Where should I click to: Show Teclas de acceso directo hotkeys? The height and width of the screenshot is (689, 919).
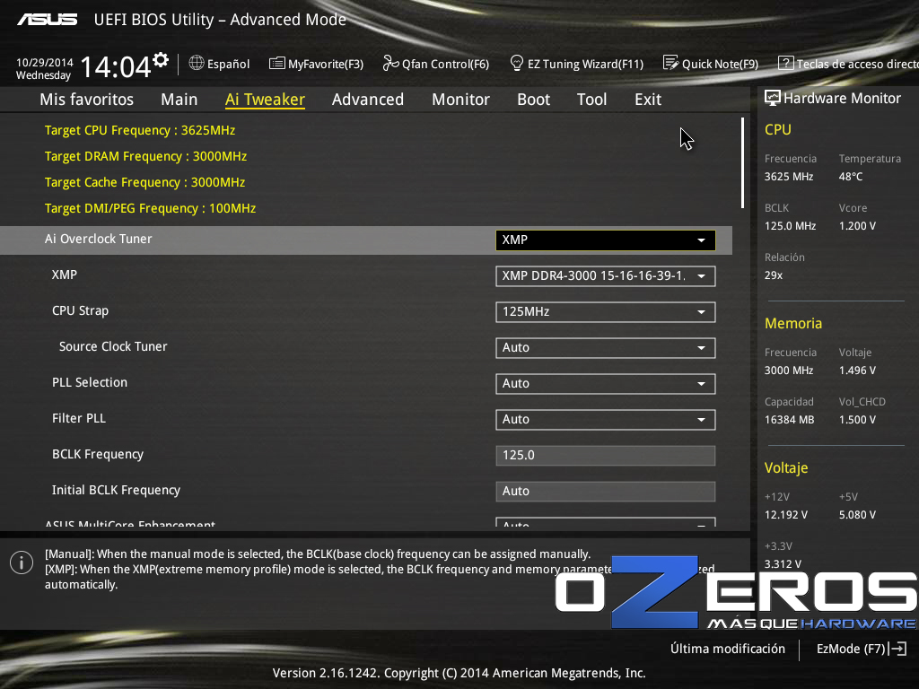coord(848,64)
